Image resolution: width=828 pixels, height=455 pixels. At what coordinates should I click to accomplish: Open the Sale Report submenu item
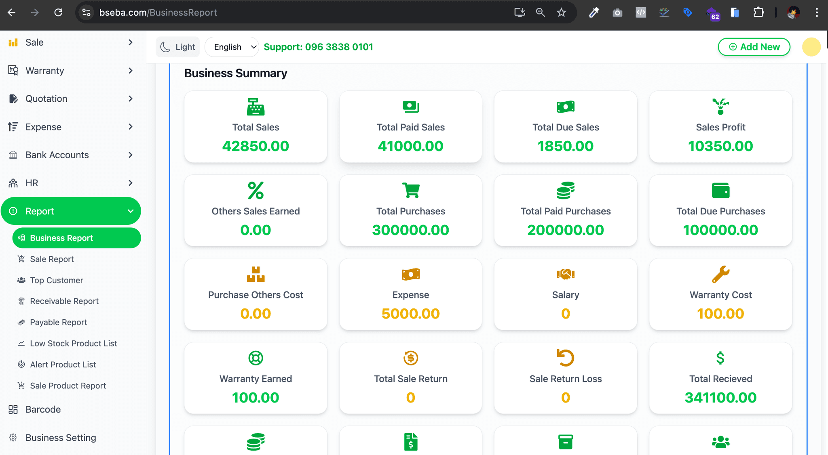click(x=52, y=259)
